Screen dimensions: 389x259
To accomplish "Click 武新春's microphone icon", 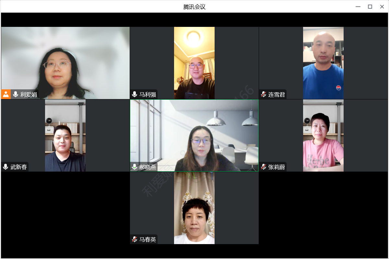I will point(6,167).
